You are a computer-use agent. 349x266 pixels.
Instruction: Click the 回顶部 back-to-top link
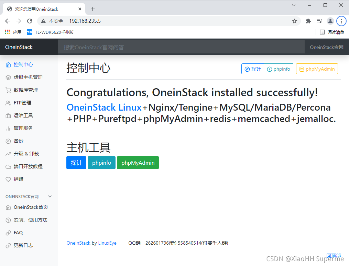334,256
